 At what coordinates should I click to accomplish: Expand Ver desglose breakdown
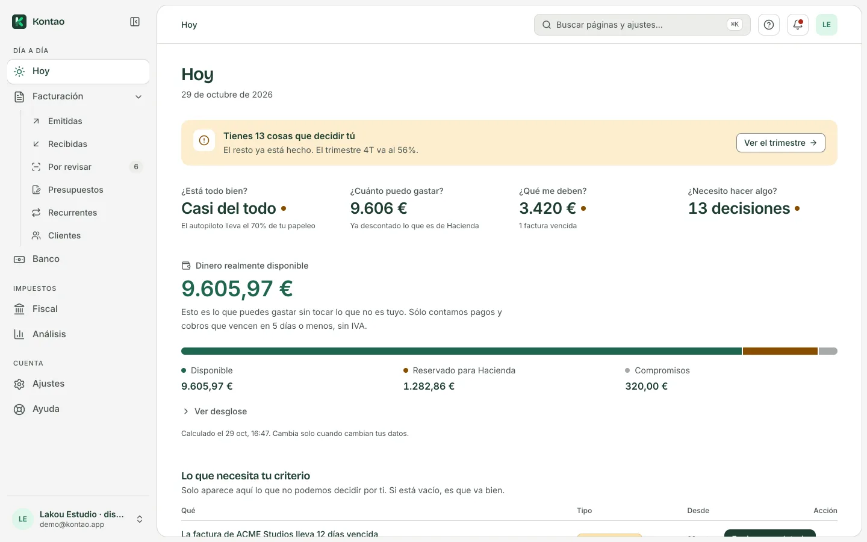[x=214, y=411]
